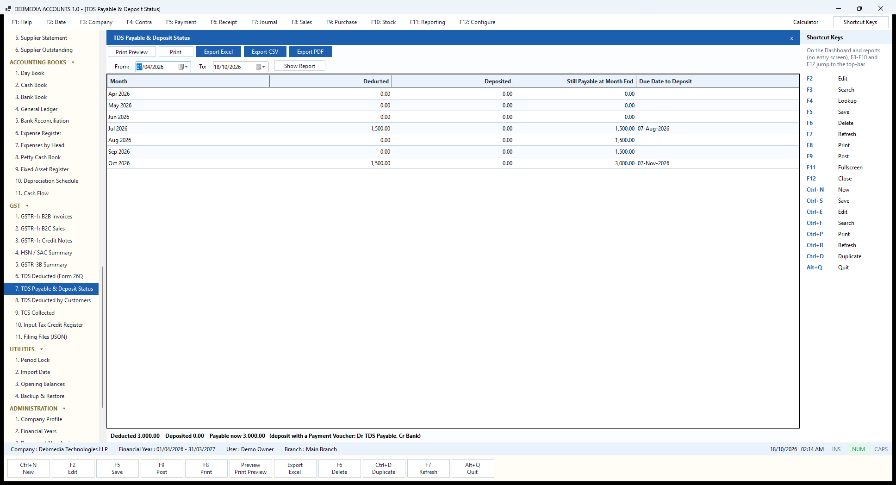The width and height of the screenshot is (896, 485).
Task: Click Due Date to Deposit column header
Action: (x=717, y=81)
